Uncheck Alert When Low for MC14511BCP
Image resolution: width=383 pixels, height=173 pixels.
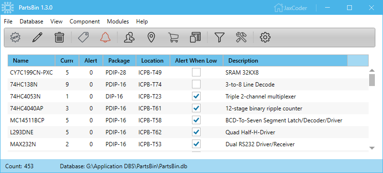[x=196, y=120]
